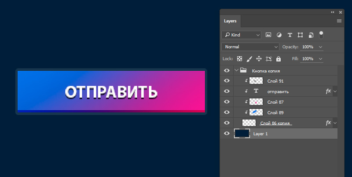Click the Opacity 100% value field
Viewport: 352px width, 177px height.
coord(308,47)
